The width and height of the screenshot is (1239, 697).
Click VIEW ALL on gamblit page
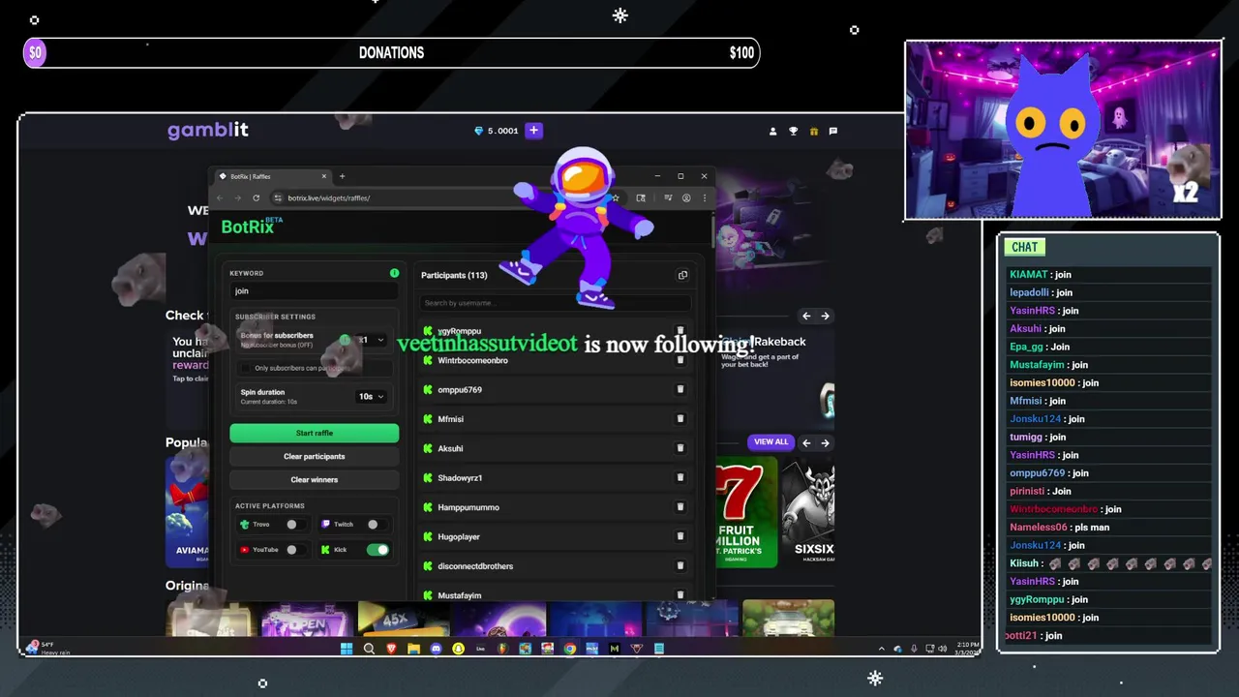771,441
